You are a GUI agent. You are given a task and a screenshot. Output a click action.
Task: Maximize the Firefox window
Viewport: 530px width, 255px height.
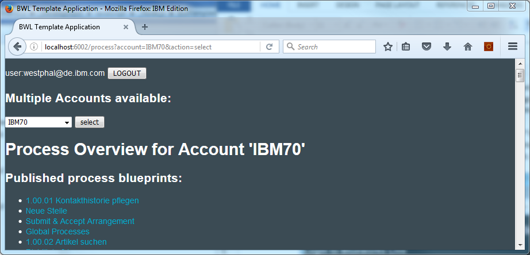pyautogui.click(x=491, y=6)
